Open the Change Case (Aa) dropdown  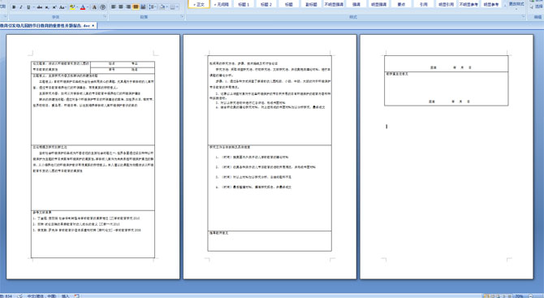[x=63, y=7]
